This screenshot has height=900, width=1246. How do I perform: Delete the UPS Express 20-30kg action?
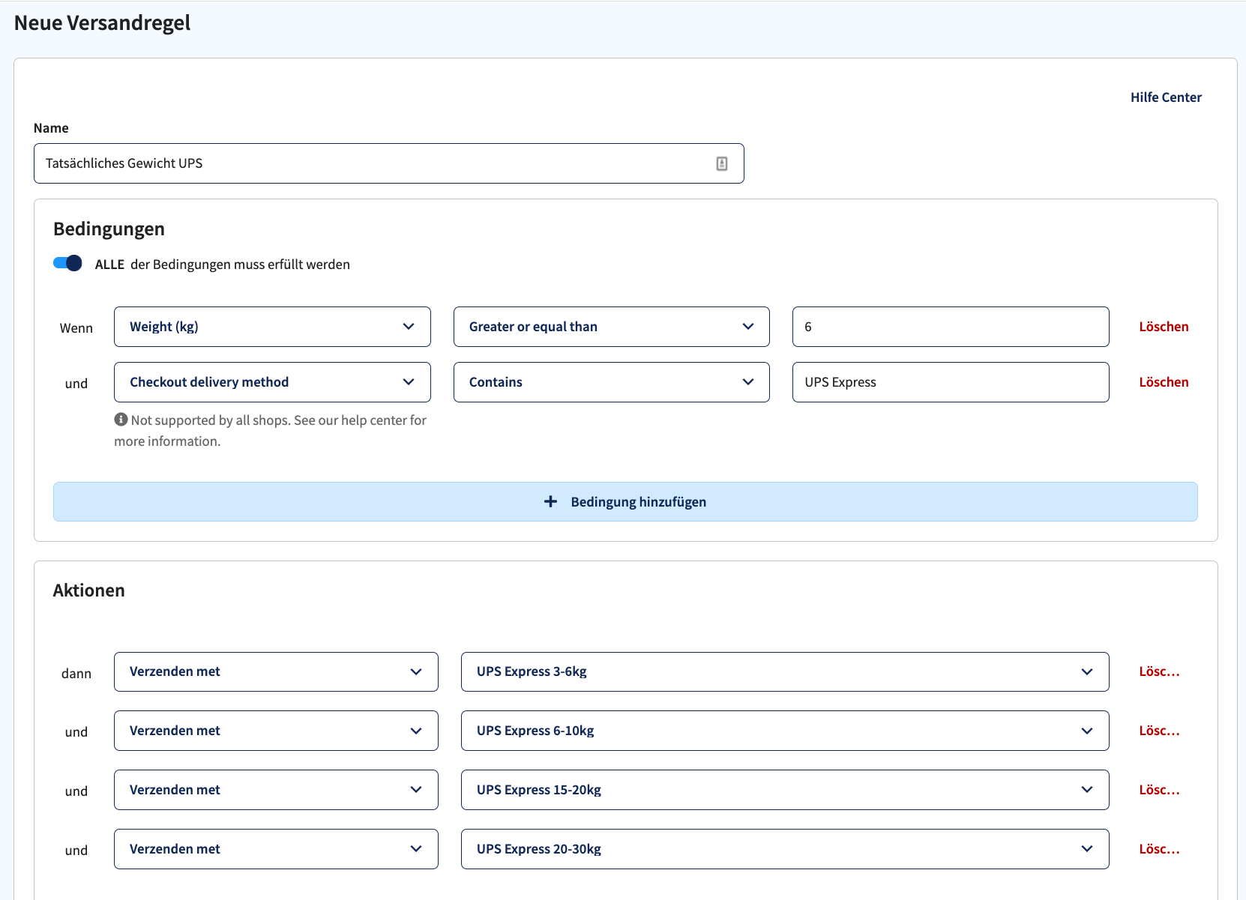click(x=1159, y=849)
